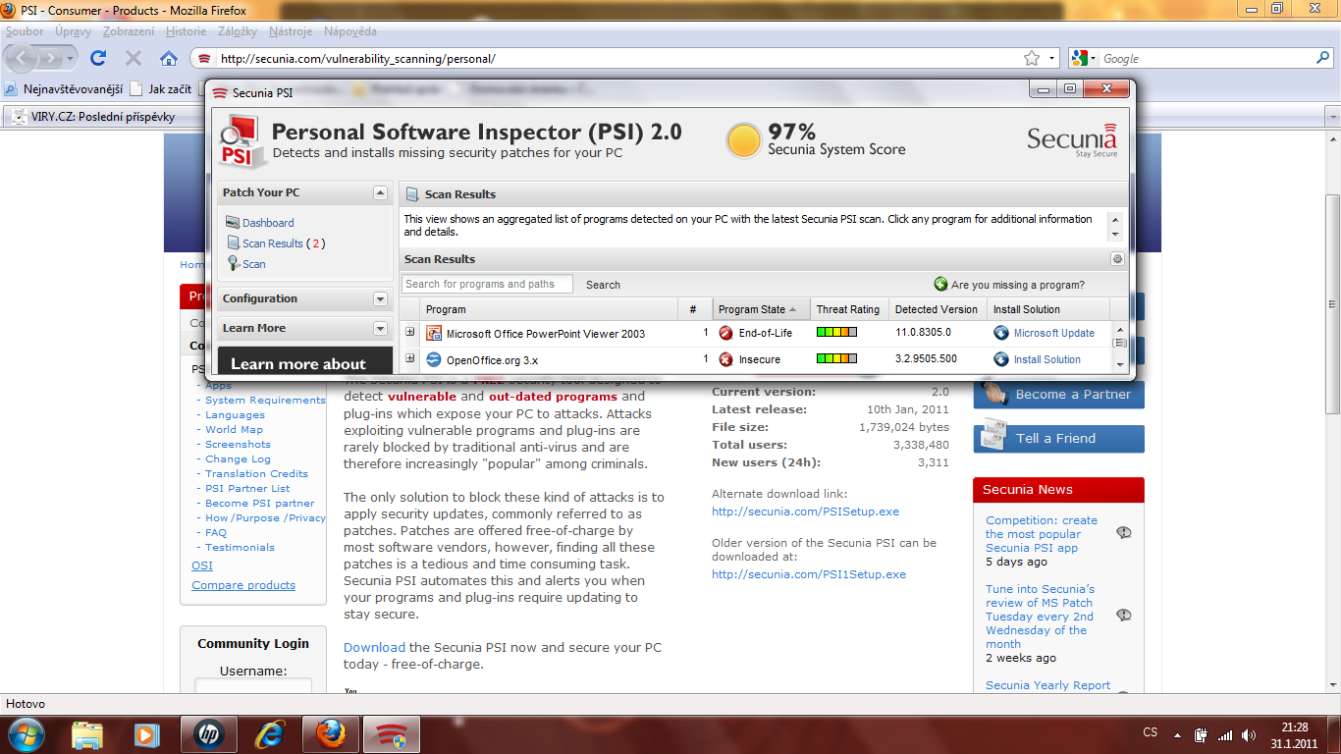Image resolution: width=1341 pixels, height=754 pixels.
Task: Open the Historie menu in Firefox
Action: (187, 31)
